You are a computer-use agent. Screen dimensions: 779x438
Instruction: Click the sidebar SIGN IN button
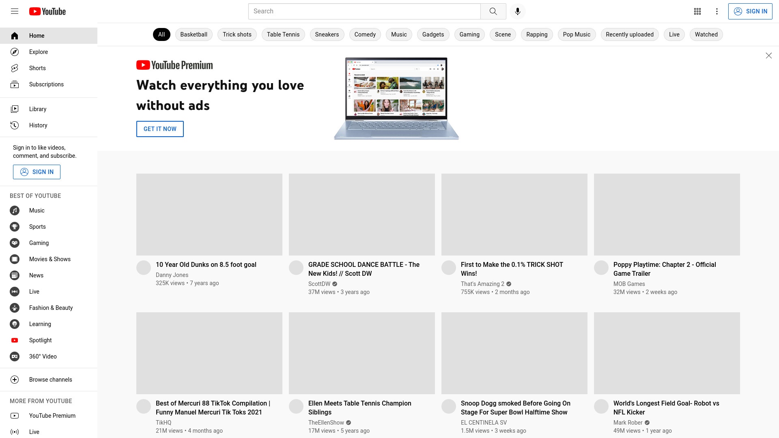[37, 172]
